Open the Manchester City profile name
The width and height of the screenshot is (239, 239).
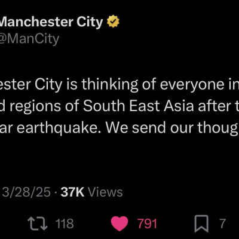pyautogui.click(x=51, y=22)
